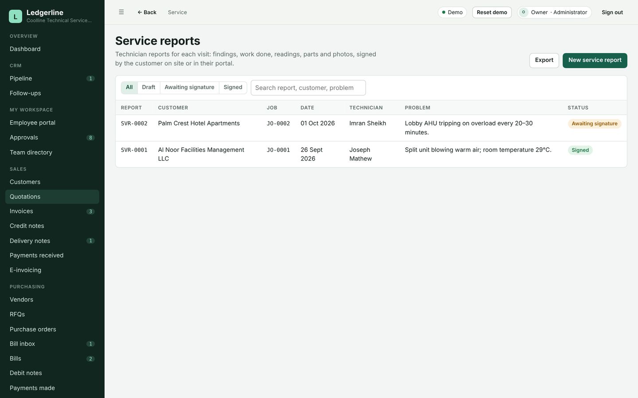The image size is (638, 398).
Task: Open Purchase orders
Action: 52,329
